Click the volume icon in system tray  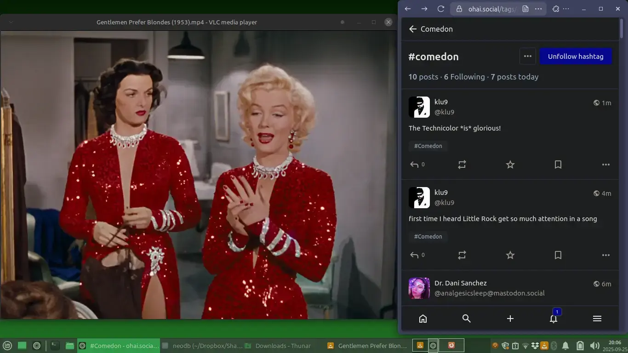click(x=594, y=346)
